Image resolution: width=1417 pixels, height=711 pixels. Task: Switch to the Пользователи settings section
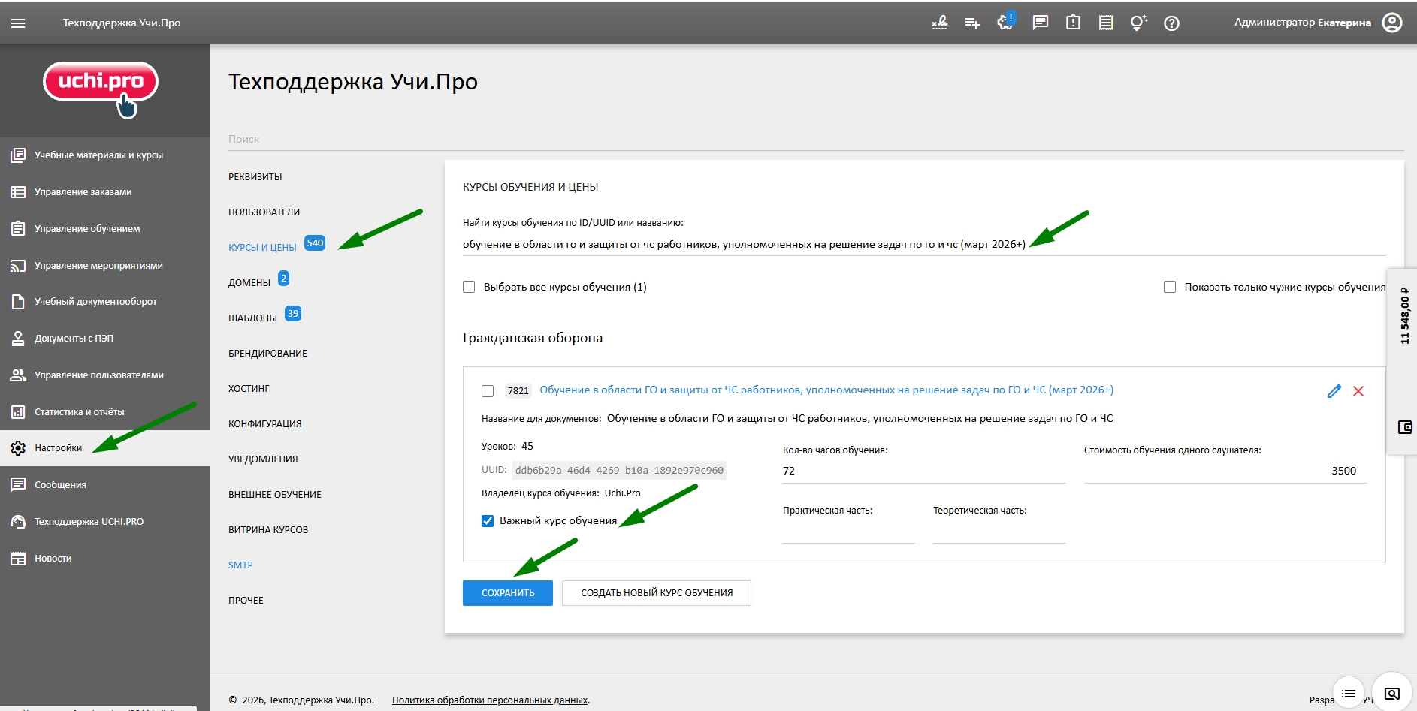click(264, 212)
